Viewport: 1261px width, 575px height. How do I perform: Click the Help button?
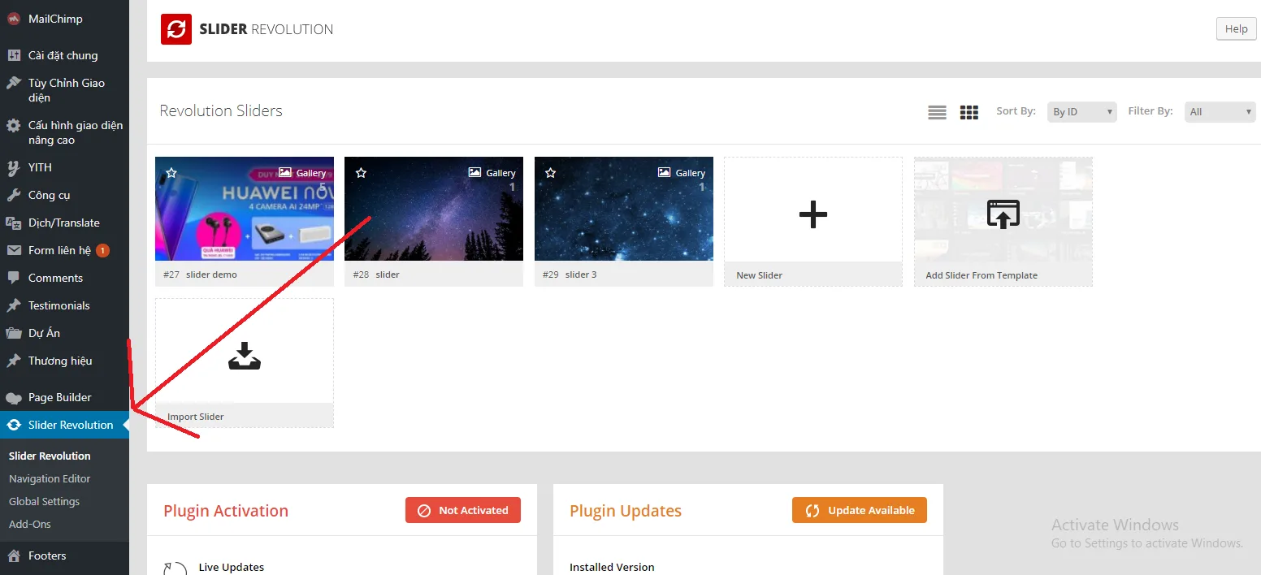[1236, 29]
